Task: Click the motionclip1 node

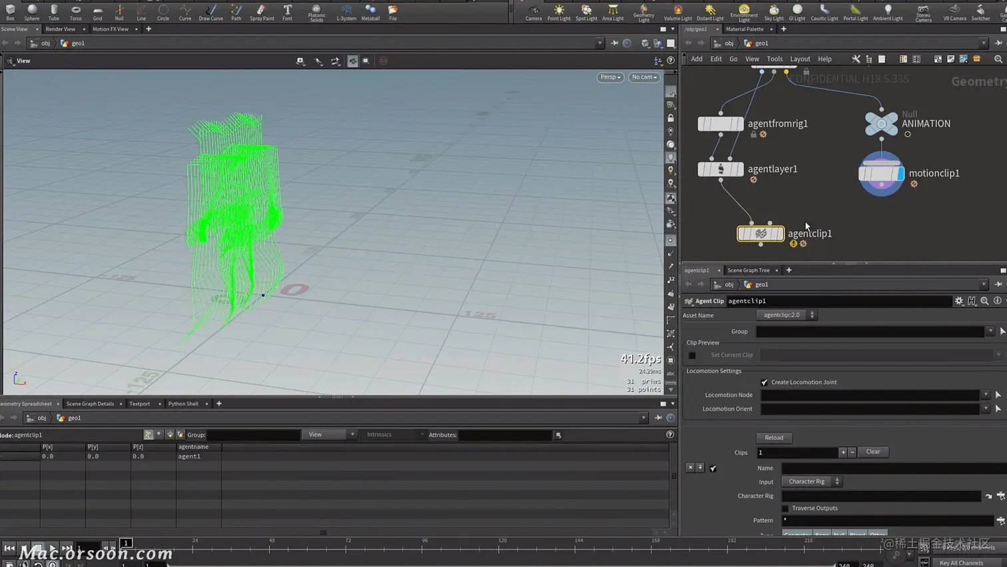Action: [x=881, y=173]
